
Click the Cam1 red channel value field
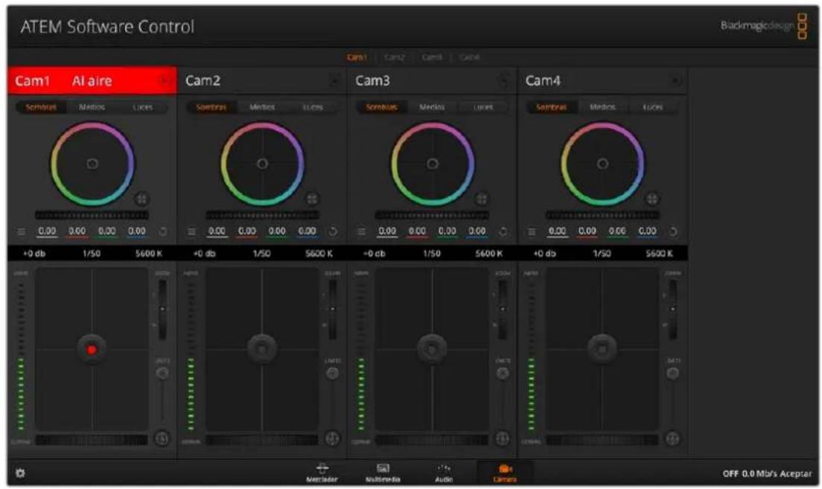(x=77, y=231)
